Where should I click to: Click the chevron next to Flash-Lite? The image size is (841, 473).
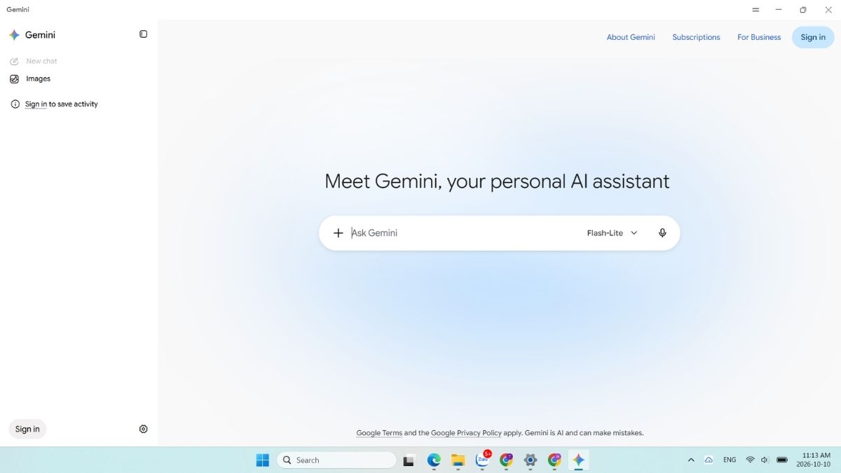coord(634,233)
